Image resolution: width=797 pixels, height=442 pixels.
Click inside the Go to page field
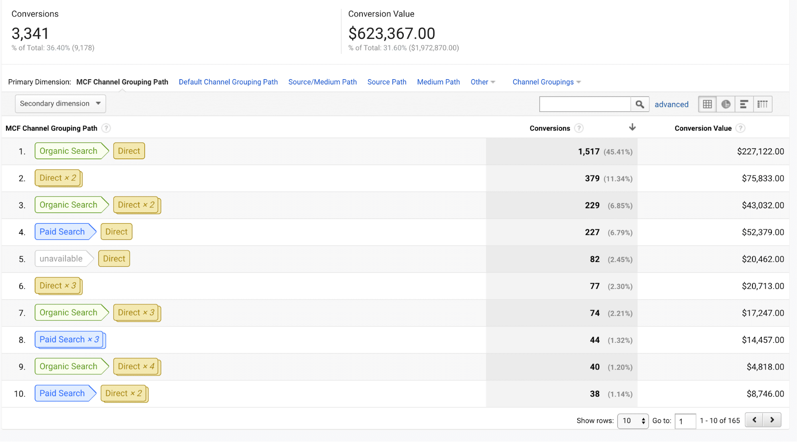click(685, 421)
